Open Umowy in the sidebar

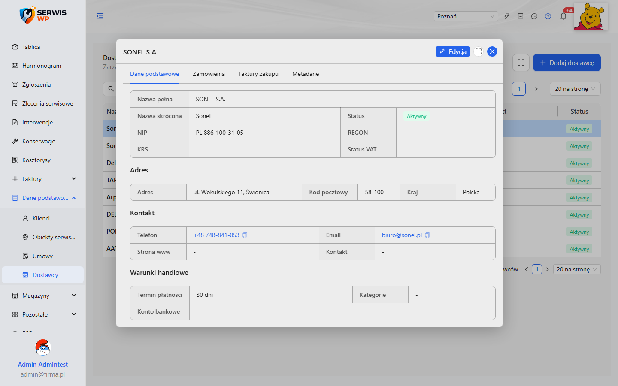click(x=43, y=256)
